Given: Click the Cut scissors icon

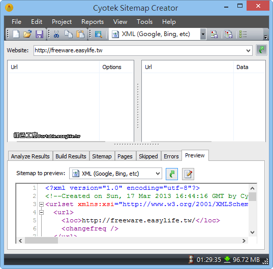Looking at the screenshot, I should tap(56, 34).
